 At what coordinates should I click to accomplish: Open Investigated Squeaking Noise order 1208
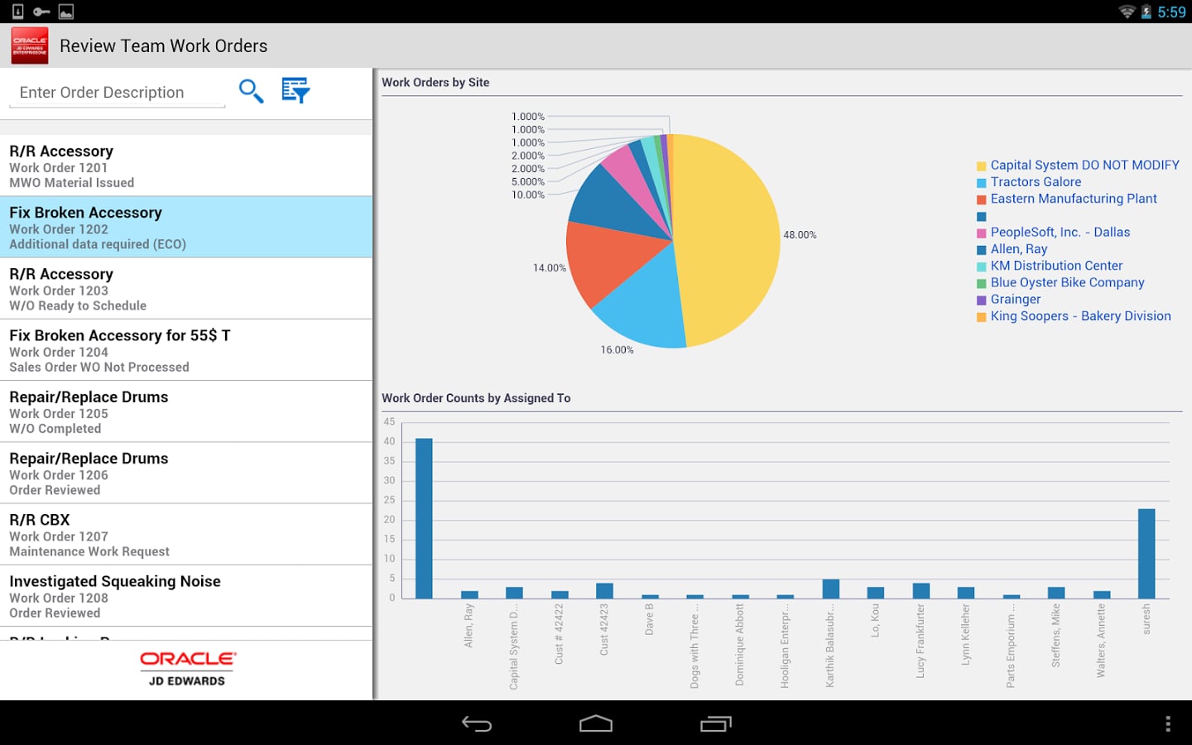pyautogui.click(x=186, y=596)
